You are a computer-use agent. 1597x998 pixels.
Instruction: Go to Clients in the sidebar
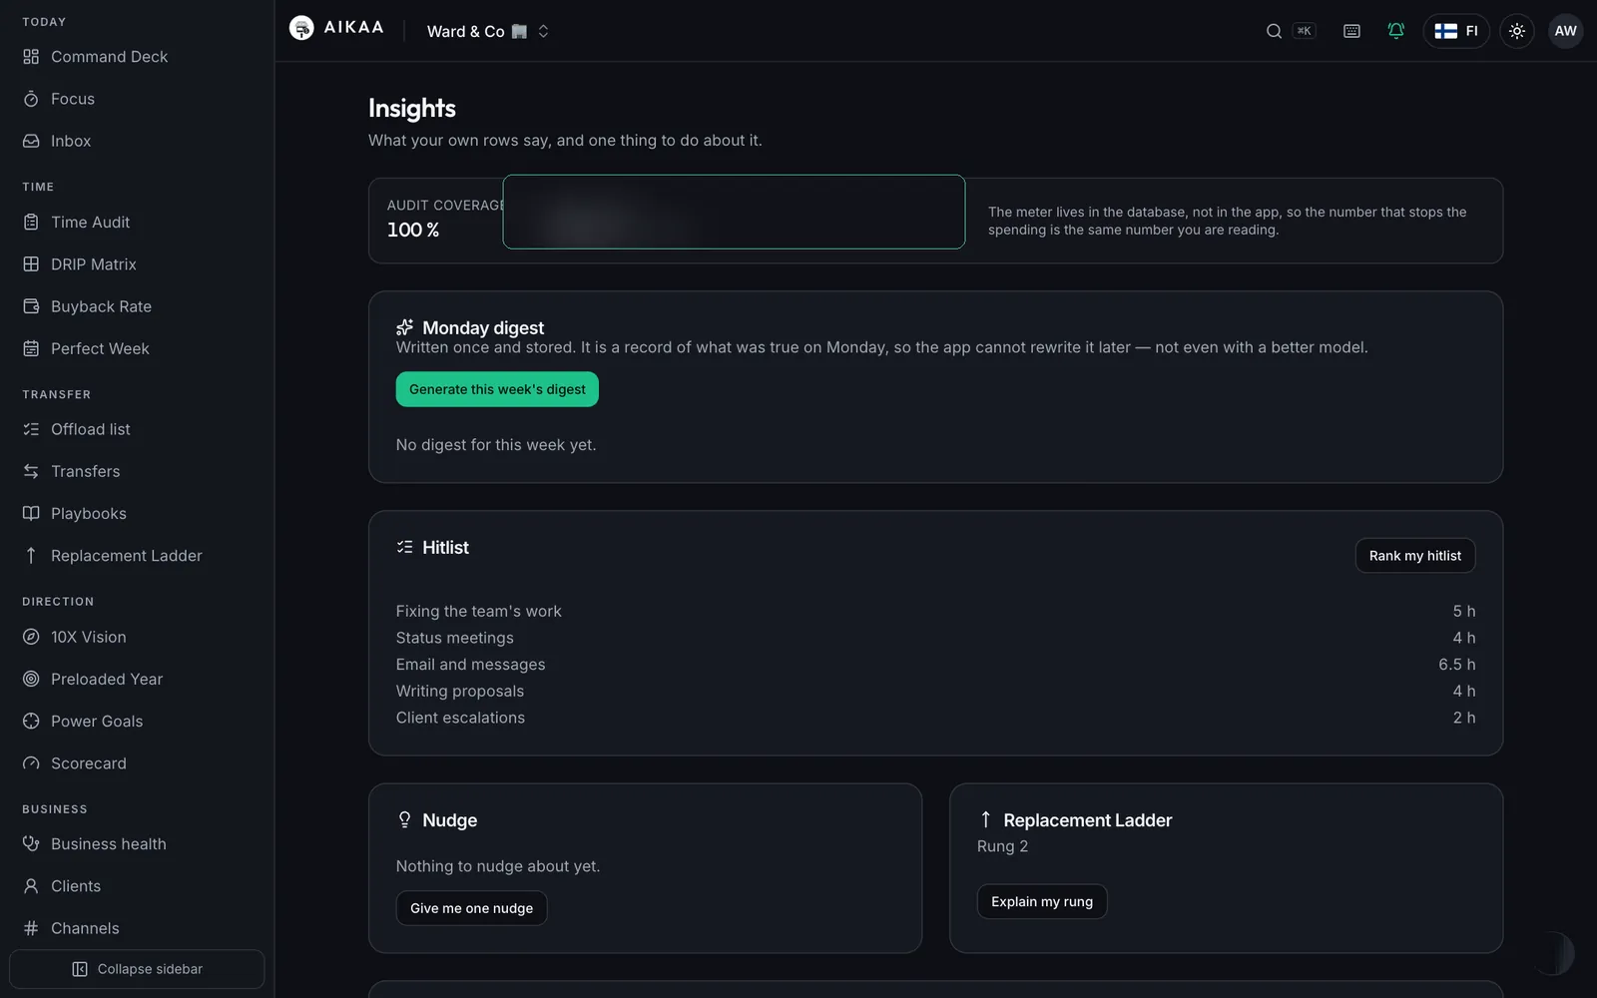point(137,886)
